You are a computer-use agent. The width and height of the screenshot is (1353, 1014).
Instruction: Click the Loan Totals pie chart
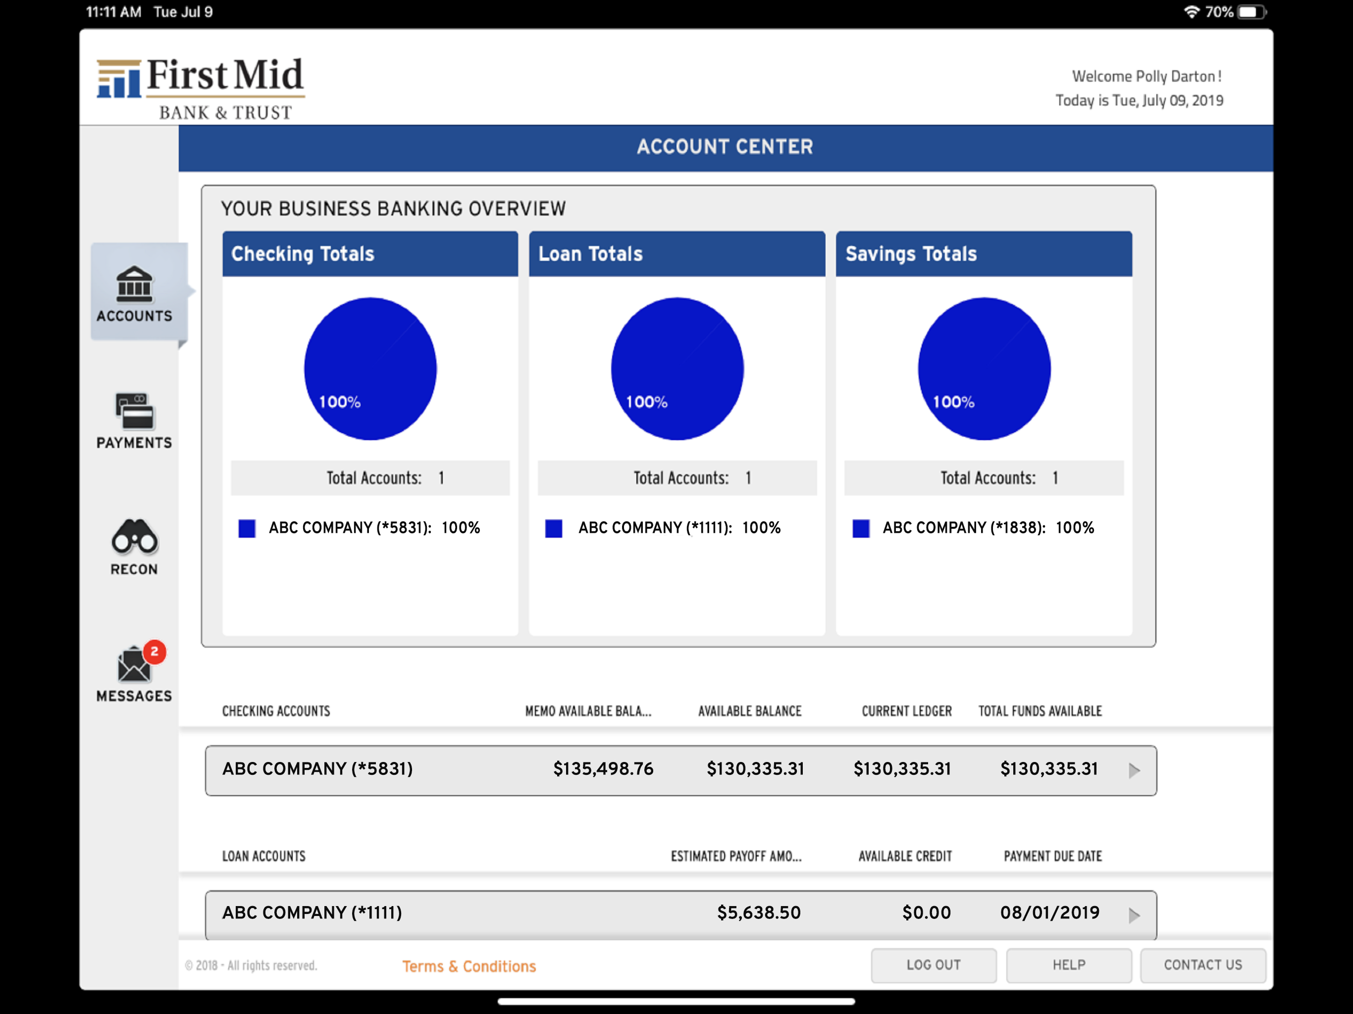(677, 369)
